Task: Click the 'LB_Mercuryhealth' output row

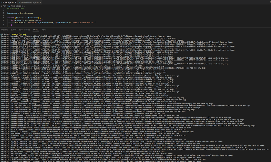Action: 90,76
